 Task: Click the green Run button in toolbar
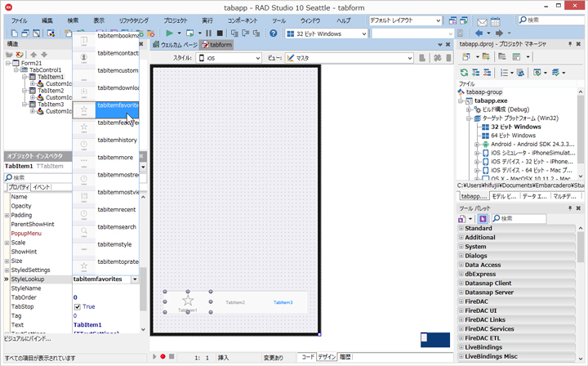tap(170, 33)
